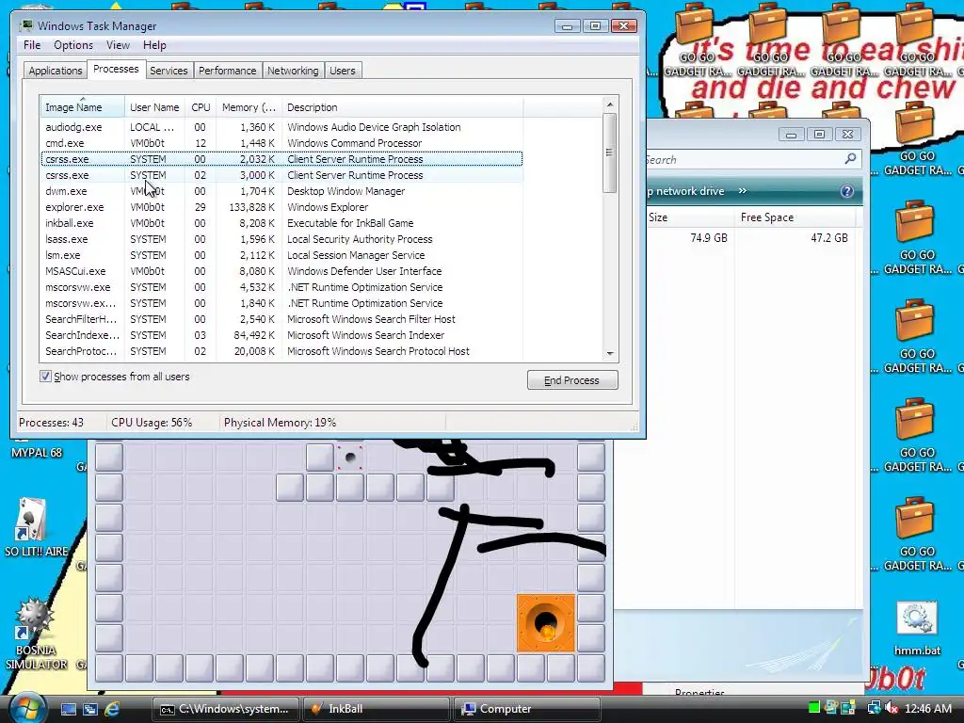The height and width of the screenshot is (723, 964).
Task: Sort processes by CPU column
Action: 201,107
